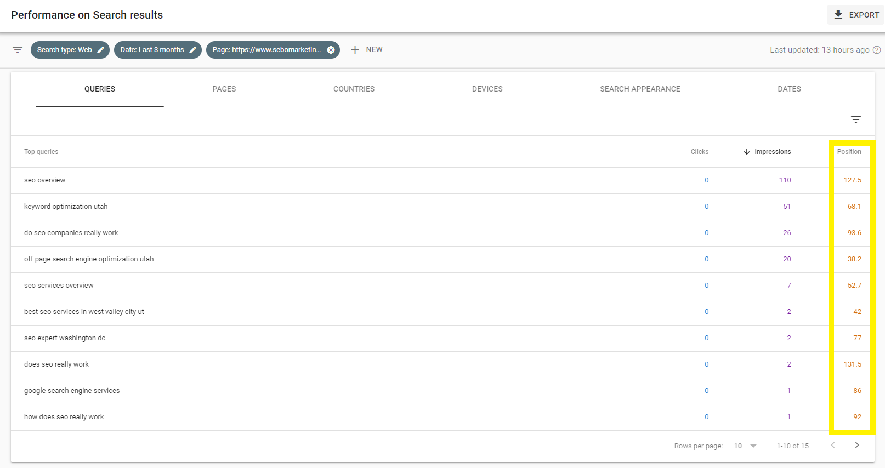The image size is (885, 468).
Task: Switch to the PAGES tab
Action: click(x=224, y=89)
